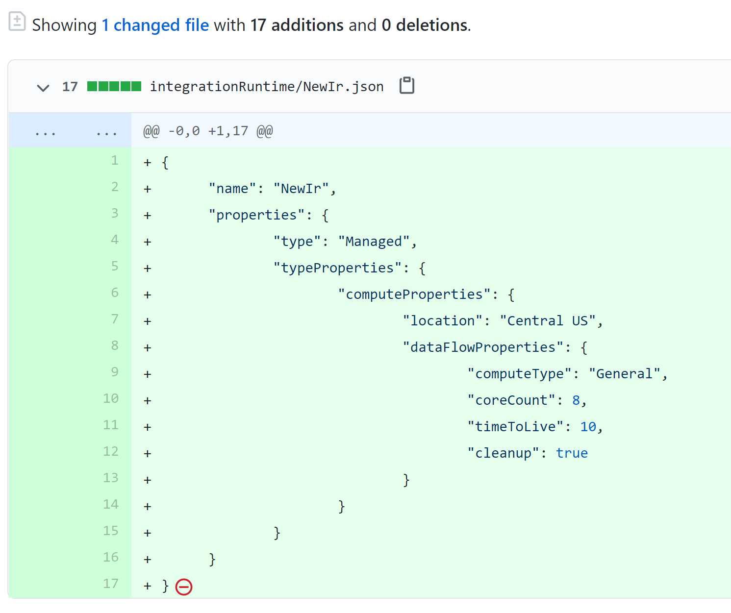The image size is (731, 613).
Task: Copy the NewIr.json file path
Action: pos(406,86)
